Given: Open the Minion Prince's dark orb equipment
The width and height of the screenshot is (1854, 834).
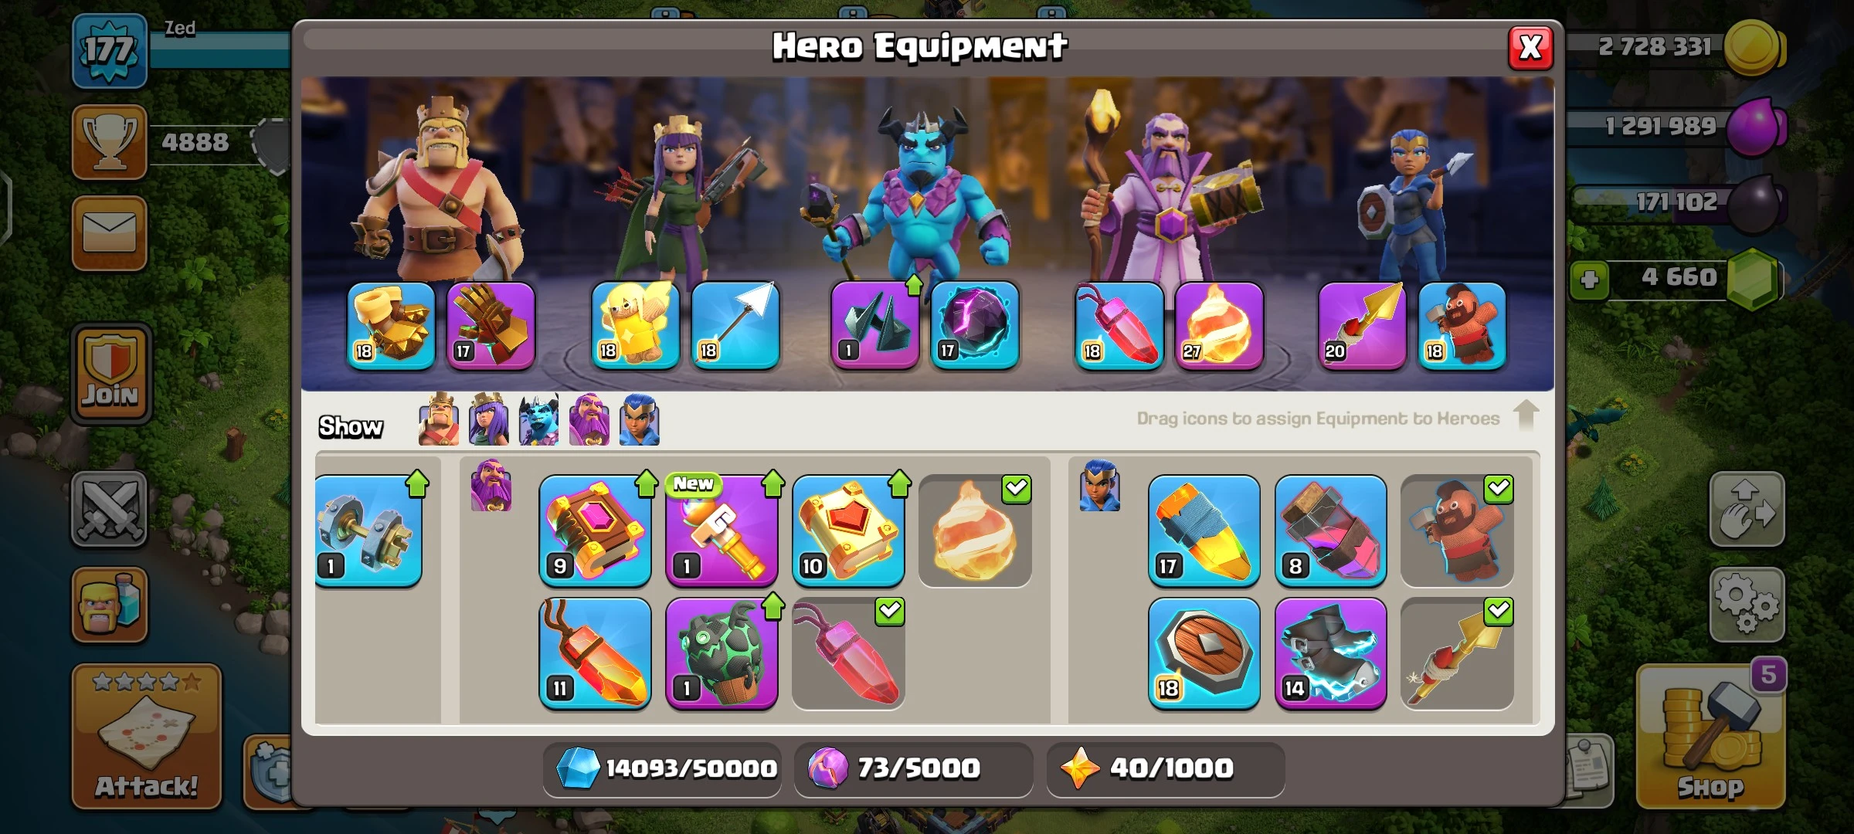Looking at the screenshot, I should pos(975,326).
